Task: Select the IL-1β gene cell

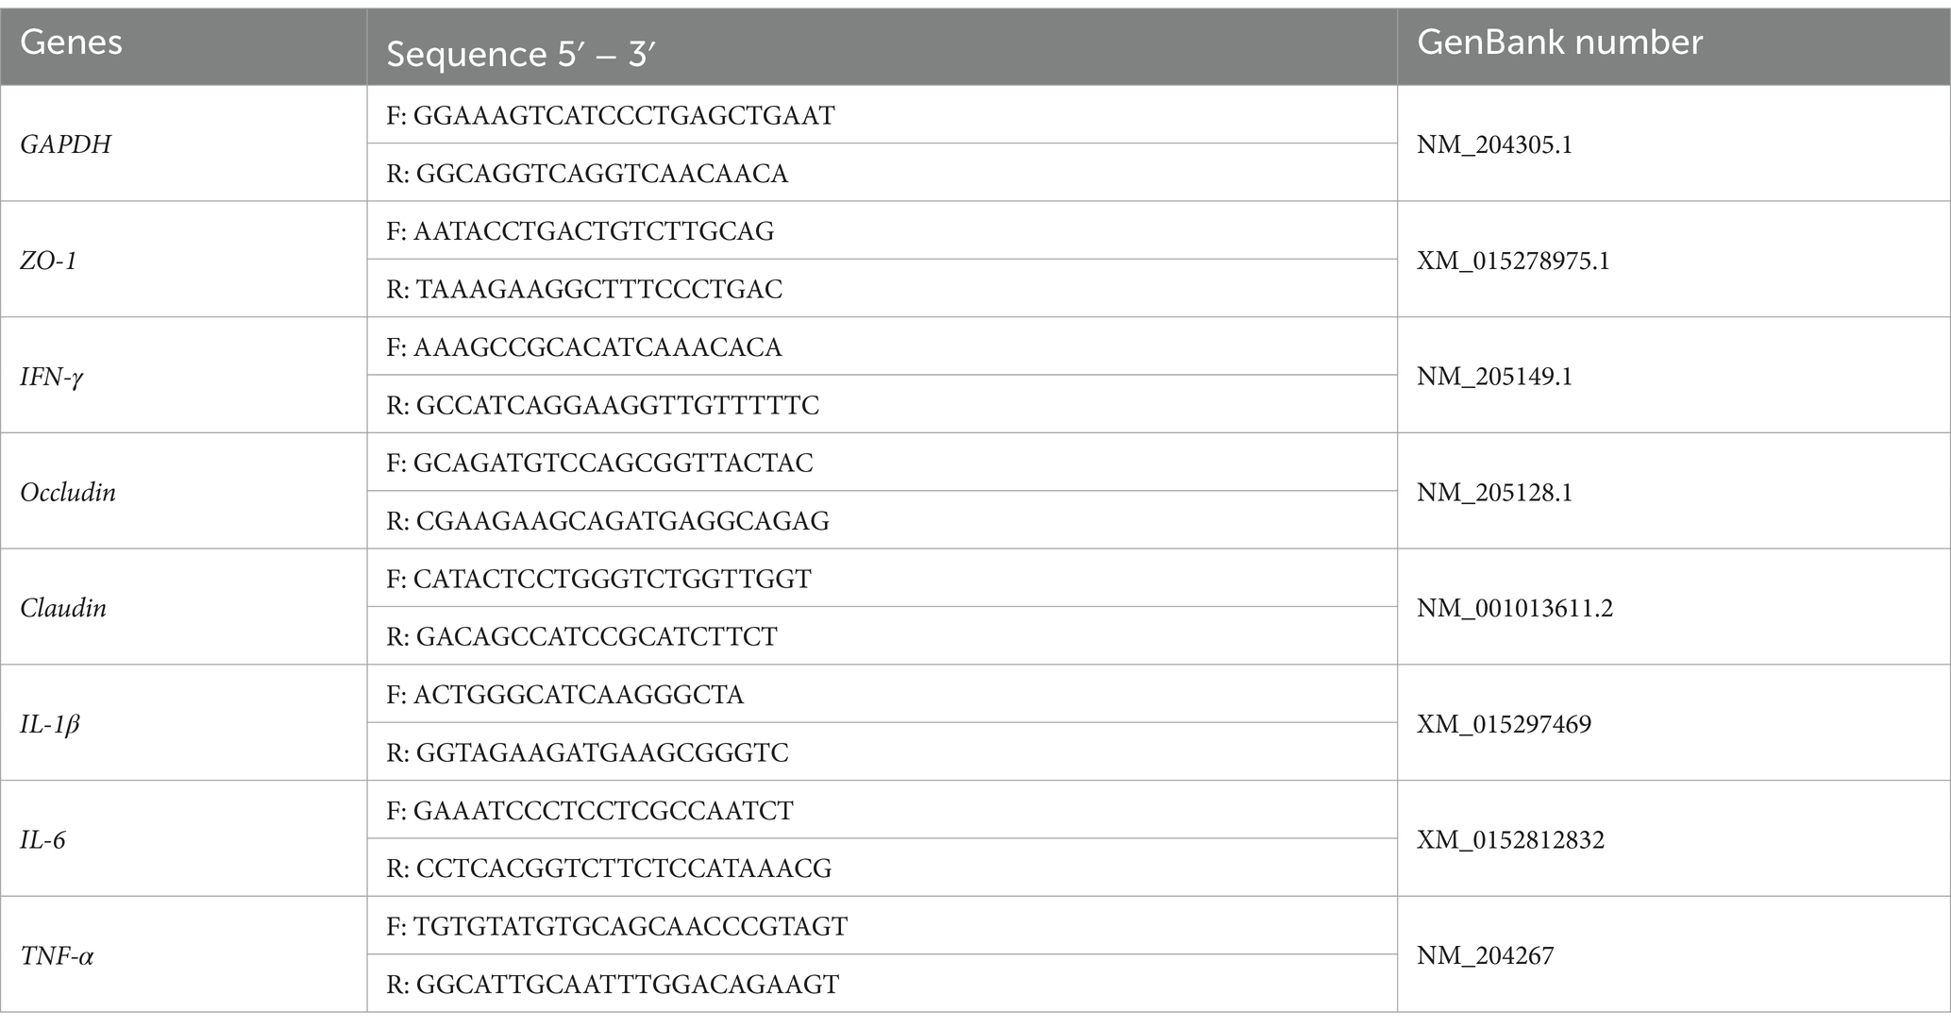Action: 183,723
